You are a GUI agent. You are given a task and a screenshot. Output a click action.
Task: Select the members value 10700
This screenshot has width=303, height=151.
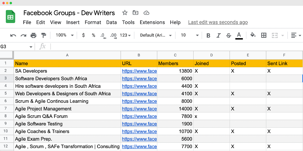175,131
